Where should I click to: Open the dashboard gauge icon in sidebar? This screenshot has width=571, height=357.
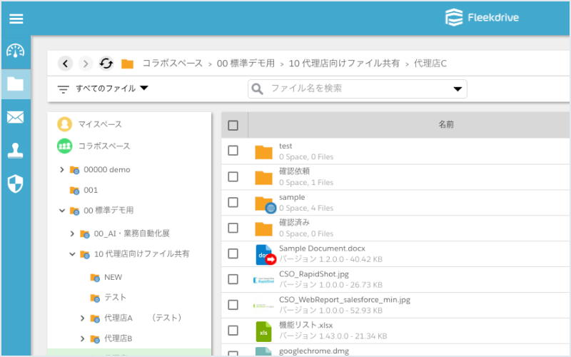tap(15, 51)
